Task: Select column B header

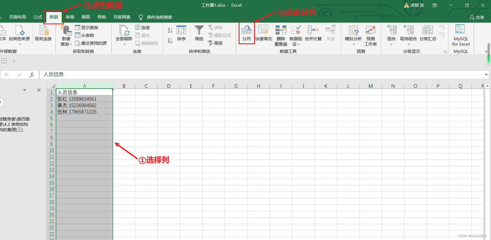Action: (x=124, y=86)
